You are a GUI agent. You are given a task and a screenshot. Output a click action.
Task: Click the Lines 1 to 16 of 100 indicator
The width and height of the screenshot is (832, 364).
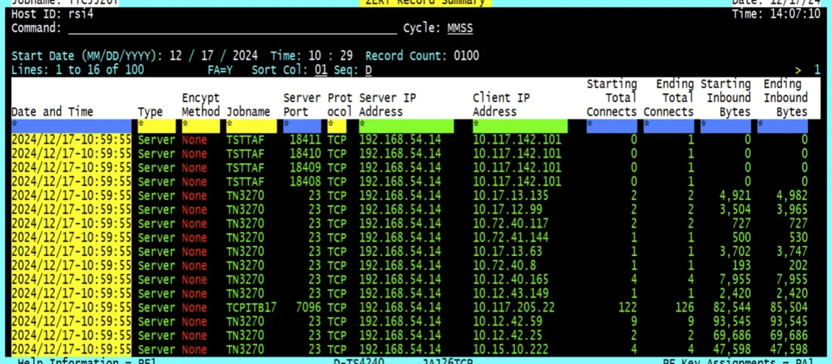click(77, 70)
